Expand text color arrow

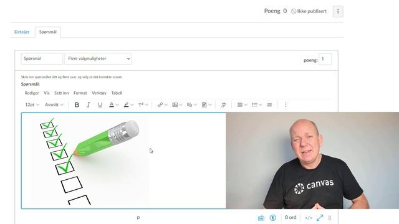click(117, 105)
